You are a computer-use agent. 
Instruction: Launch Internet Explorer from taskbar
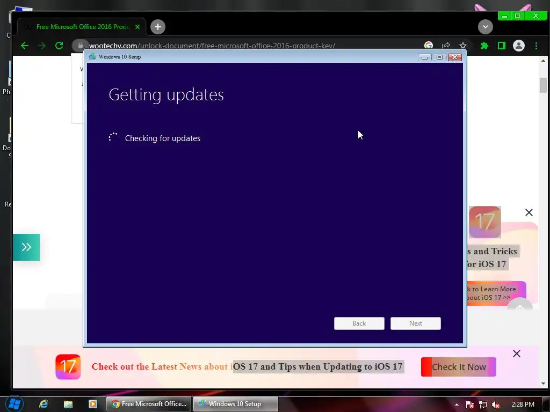pyautogui.click(x=44, y=404)
